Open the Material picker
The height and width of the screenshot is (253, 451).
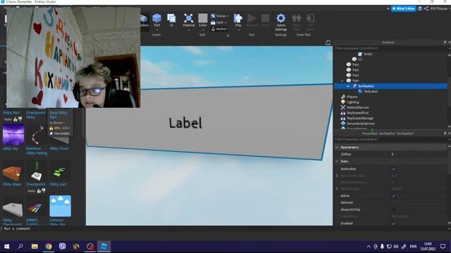[189, 20]
